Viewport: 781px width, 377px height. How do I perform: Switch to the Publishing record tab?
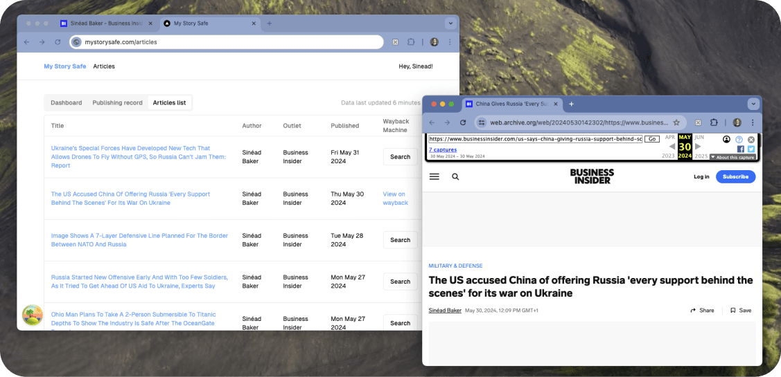click(x=118, y=102)
